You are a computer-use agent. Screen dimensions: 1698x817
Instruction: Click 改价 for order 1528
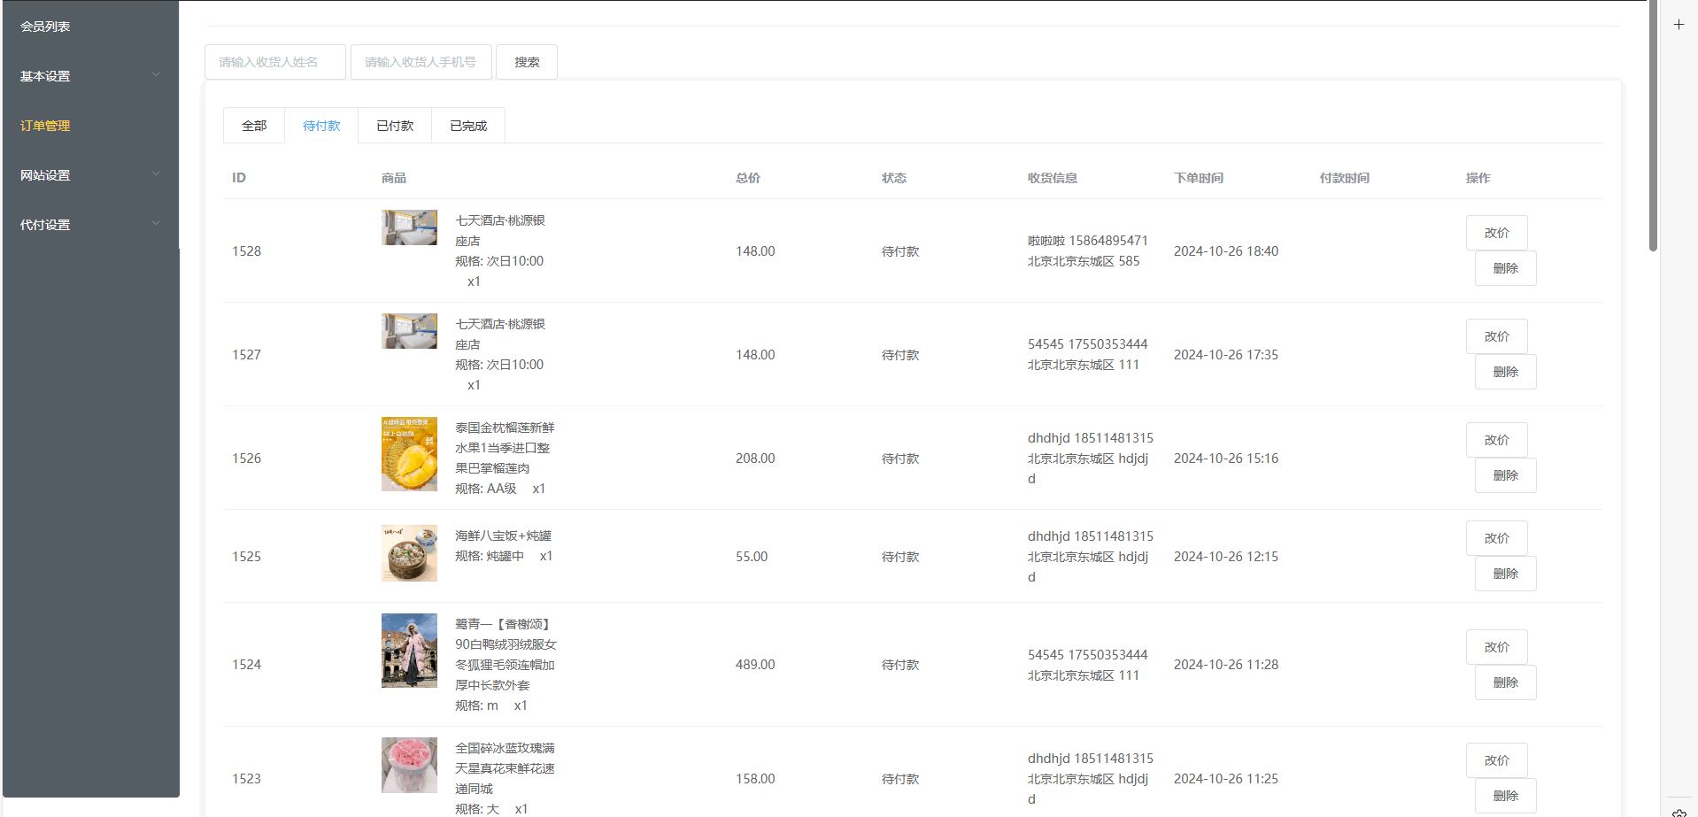[x=1496, y=233]
